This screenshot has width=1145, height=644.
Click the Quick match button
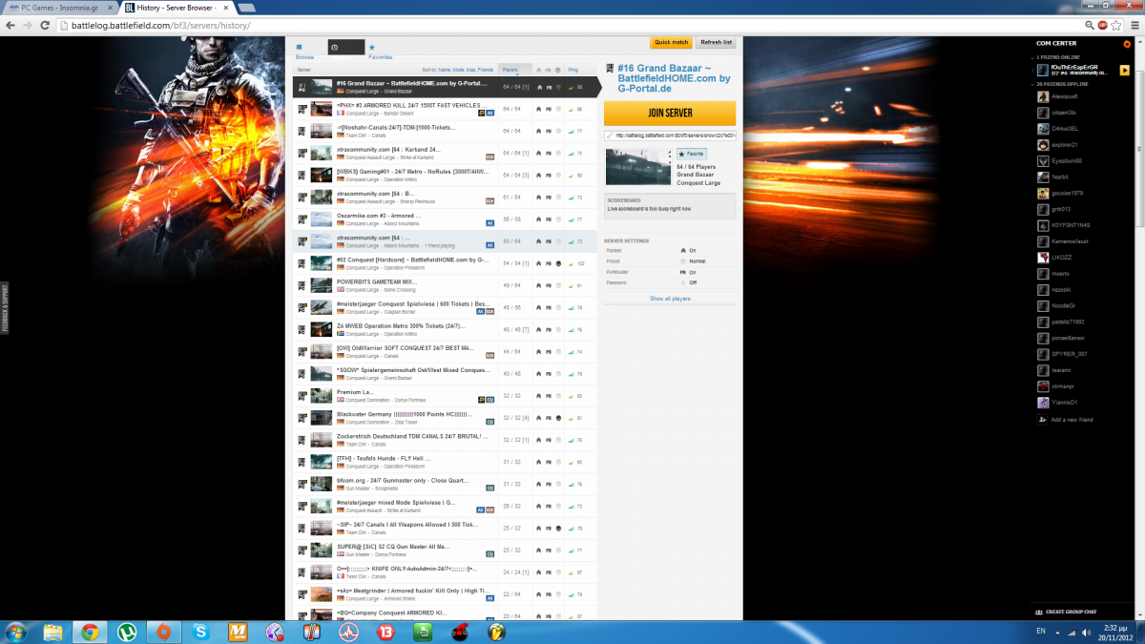click(x=672, y=42)
